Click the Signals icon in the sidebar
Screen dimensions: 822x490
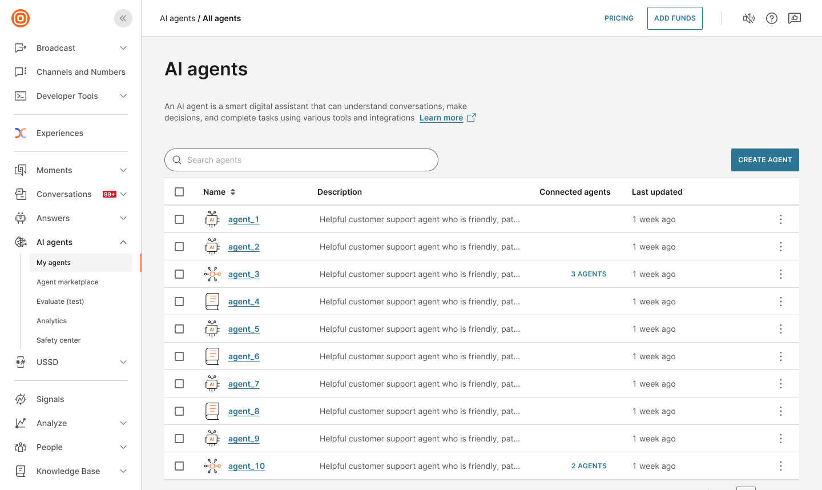(20, 399)
